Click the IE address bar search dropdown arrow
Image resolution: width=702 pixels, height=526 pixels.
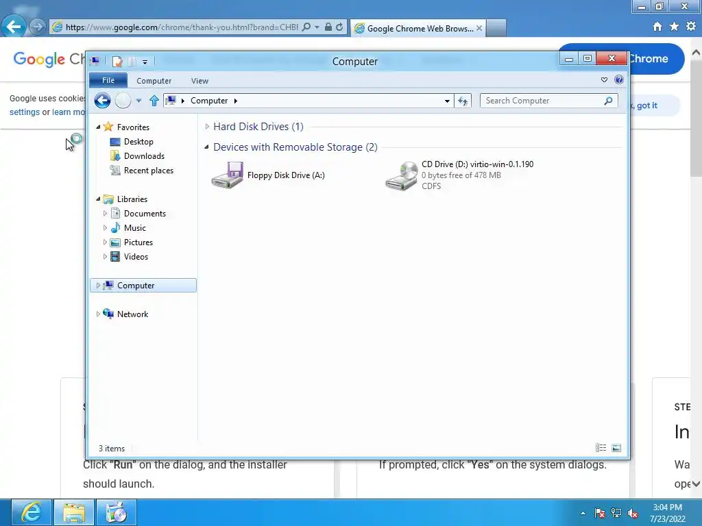317,27
